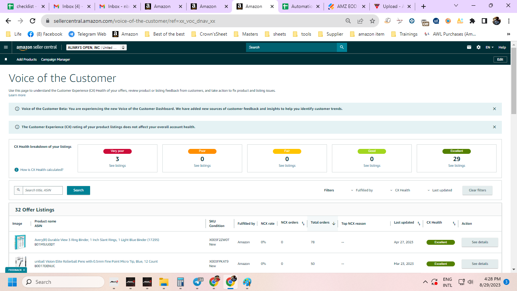Open the Telegram Web bookmark
Image resolution: width=517 pixels, height=291 pixels.
(87, 34)
